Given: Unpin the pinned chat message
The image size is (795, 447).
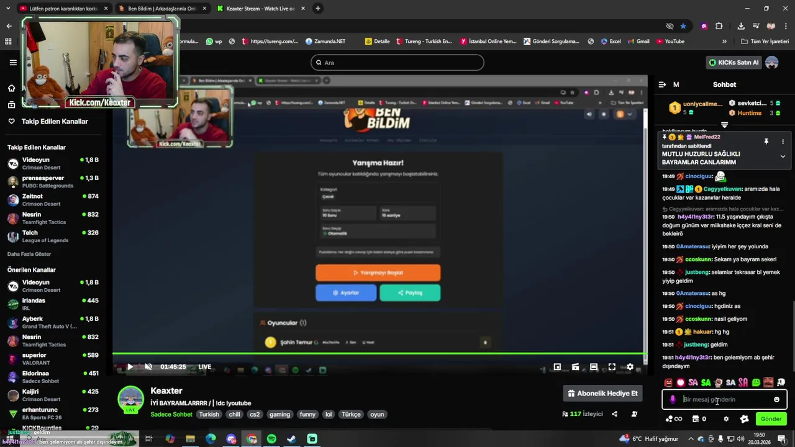Looking at the screenshot, I should (x=766, y=142).
